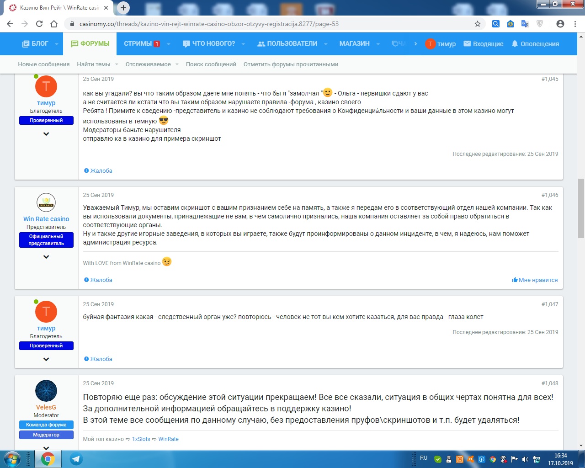Expand the ПОЛЬЗОВАТЕЛИ dropdown arrow
Screen dimensions: 585x468
(325, 44)
